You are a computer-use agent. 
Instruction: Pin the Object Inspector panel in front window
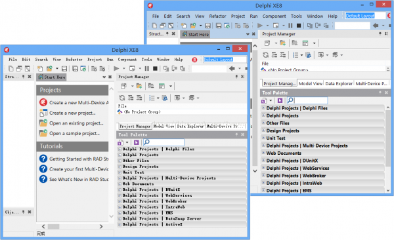pos(23,212)
